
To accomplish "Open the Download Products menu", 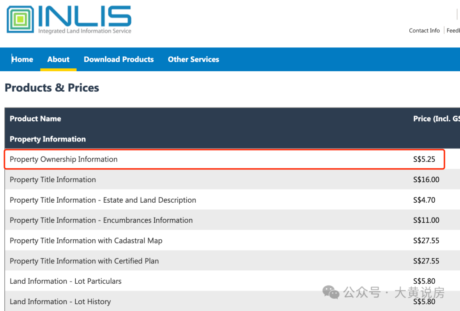I will tap(118, 59).
